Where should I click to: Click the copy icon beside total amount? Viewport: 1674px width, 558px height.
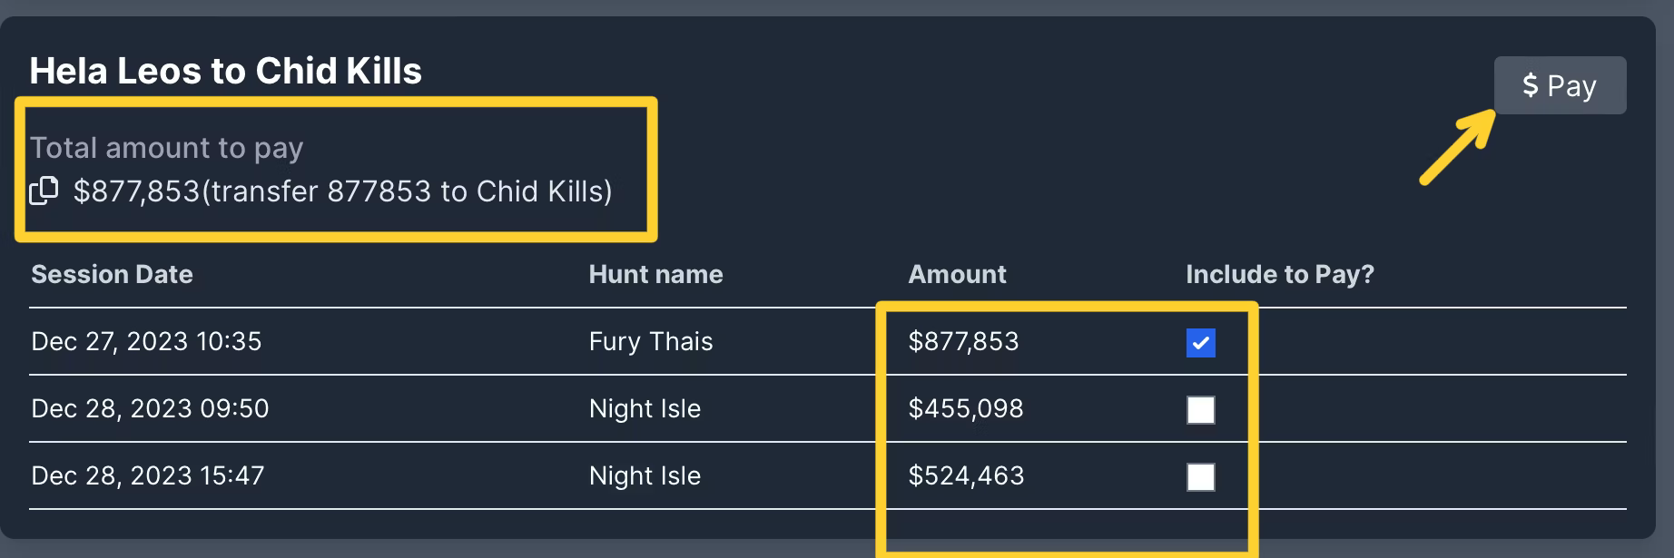click(x=44, y=191)
